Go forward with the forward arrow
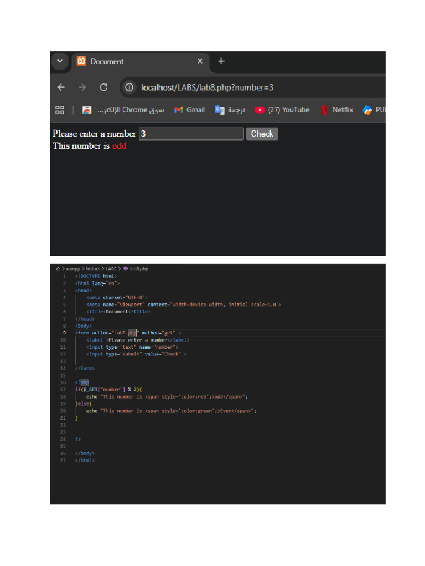 point(82,87)
